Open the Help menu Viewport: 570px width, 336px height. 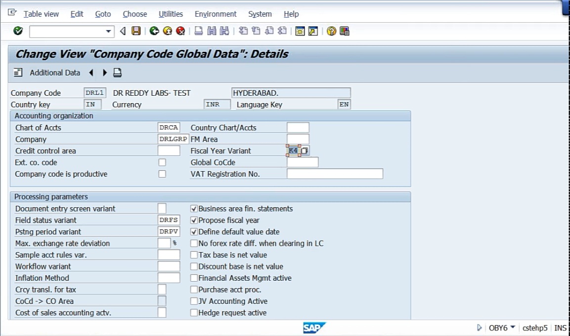[291, 14]
